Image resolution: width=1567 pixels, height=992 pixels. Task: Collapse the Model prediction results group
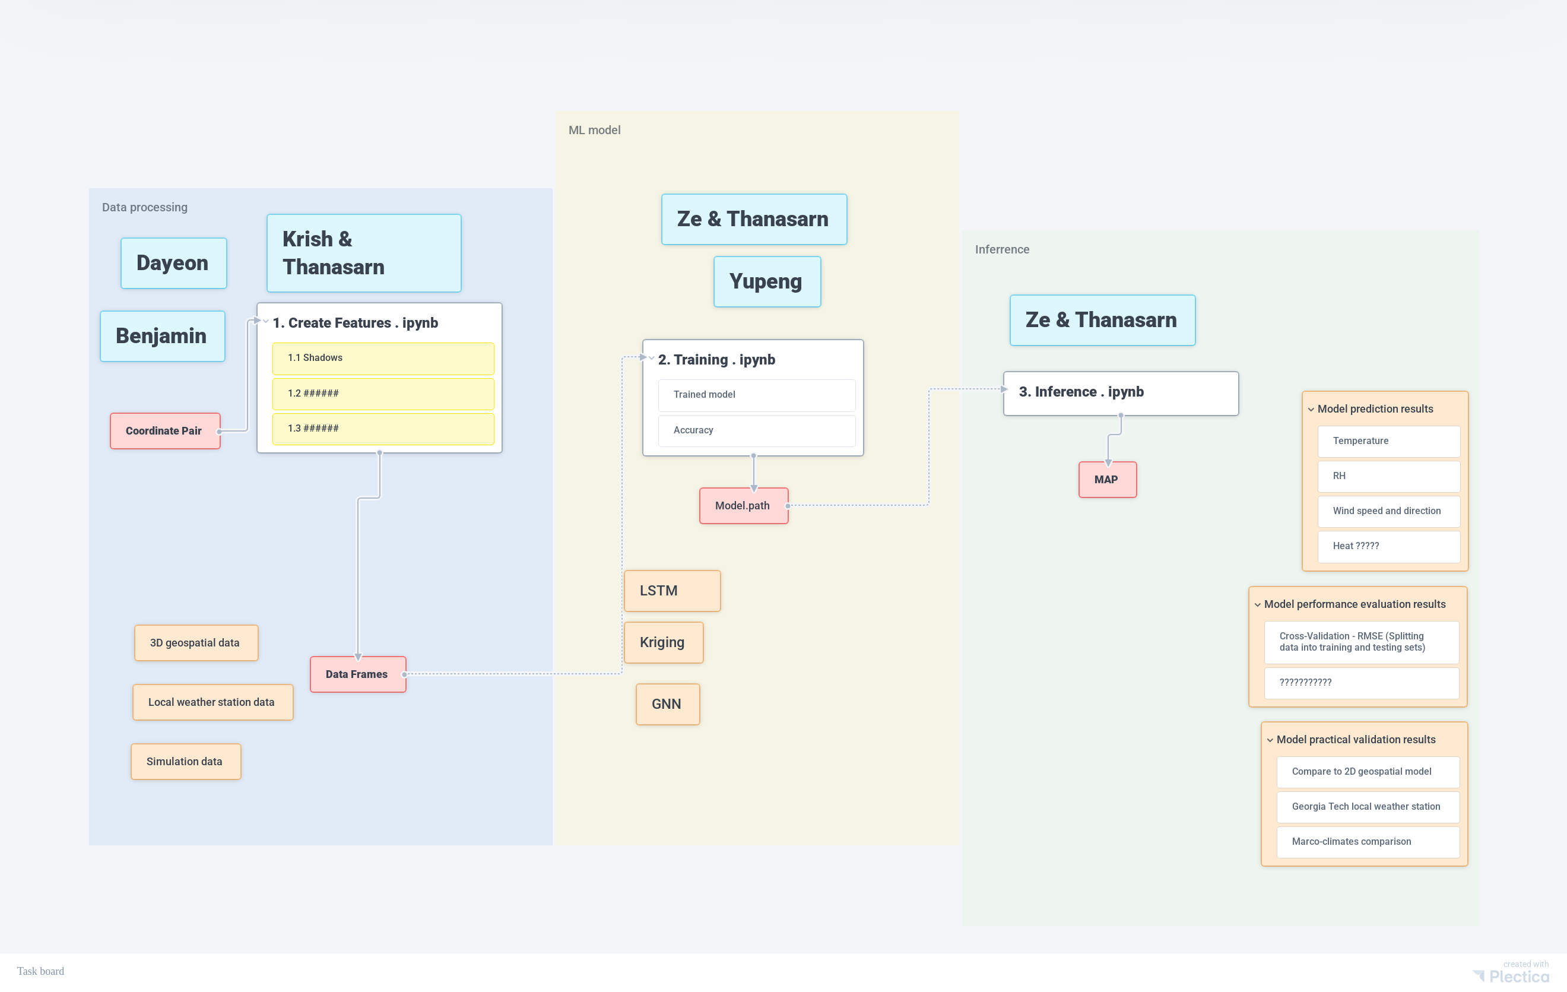click(x=1311, y=410)
